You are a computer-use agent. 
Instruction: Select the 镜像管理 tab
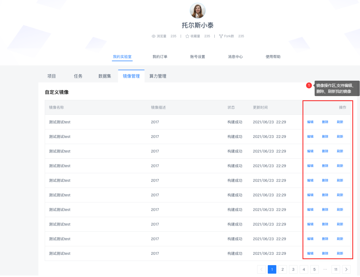click(131, 76)
